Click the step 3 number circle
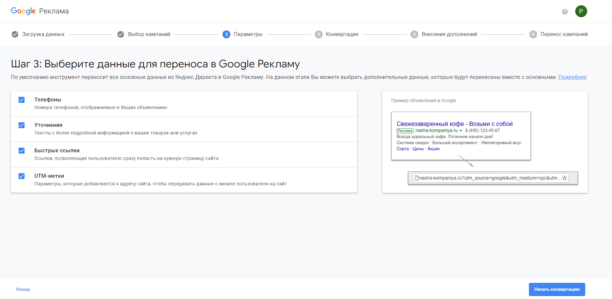Image resolution: width=612 pixels, height=299 pixels. pos(226,34)
